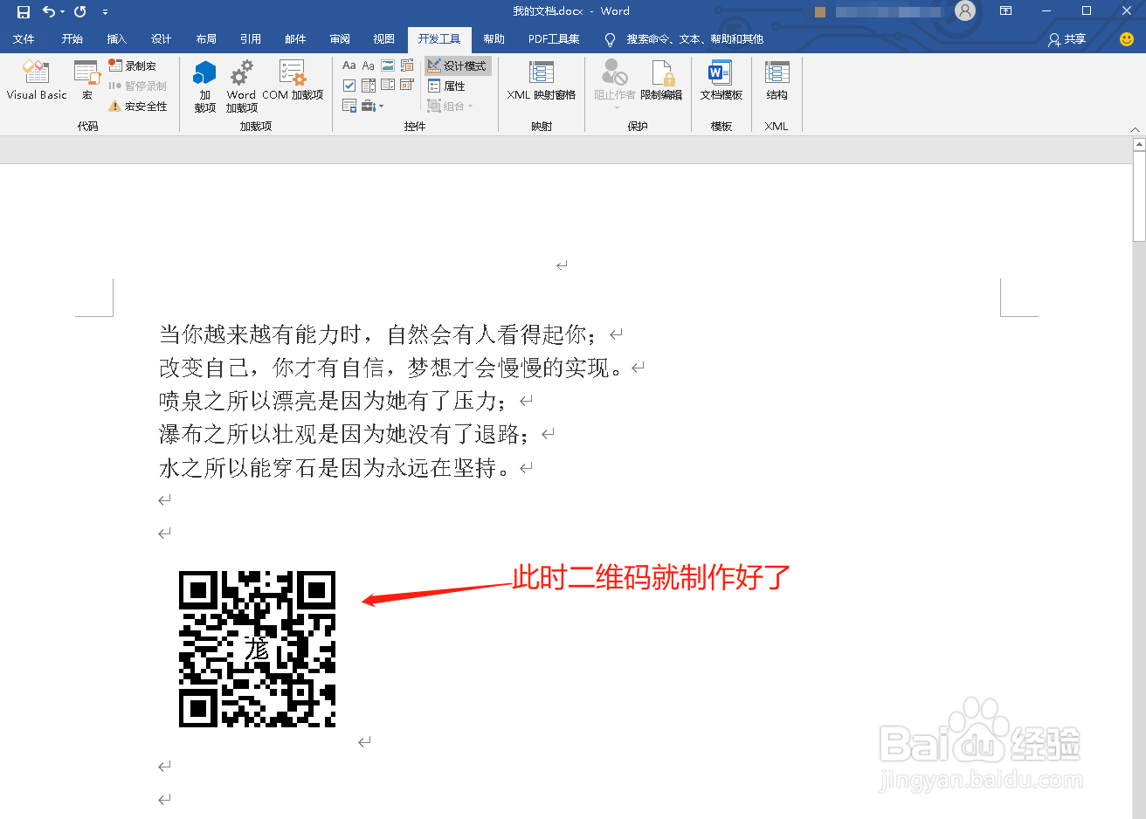Click the Share (共享) button
Image resolution: width=1146 pixels, height=819 pixels.
(x=1067, y=39)
